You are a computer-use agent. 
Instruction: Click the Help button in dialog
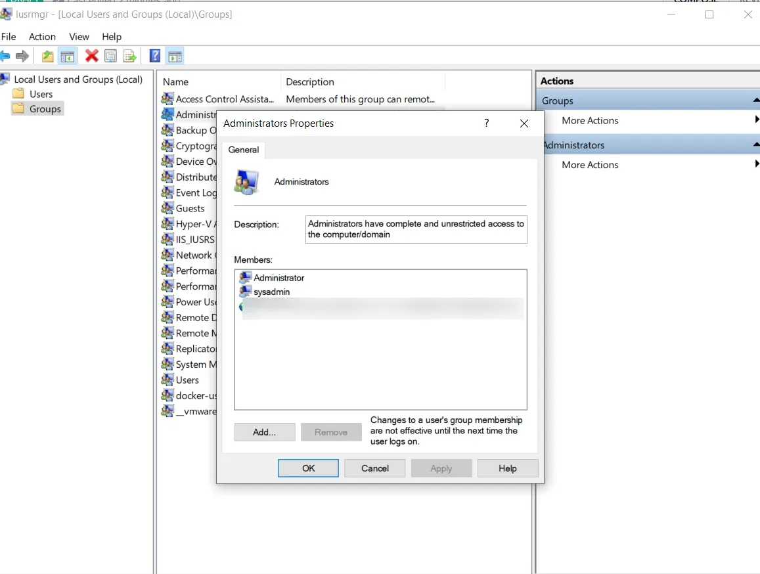point(508,468)
